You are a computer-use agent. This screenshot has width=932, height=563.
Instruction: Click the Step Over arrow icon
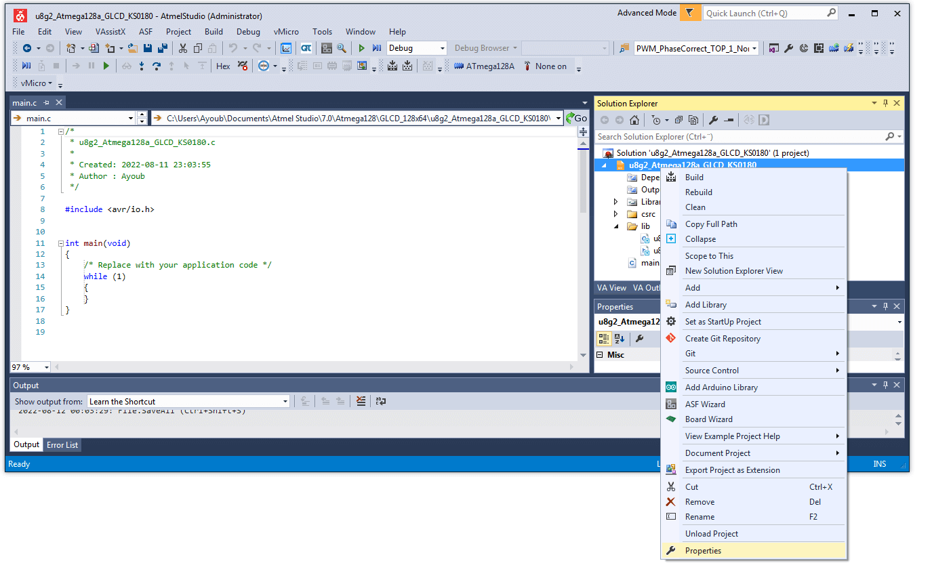click(x=157, y=66)
